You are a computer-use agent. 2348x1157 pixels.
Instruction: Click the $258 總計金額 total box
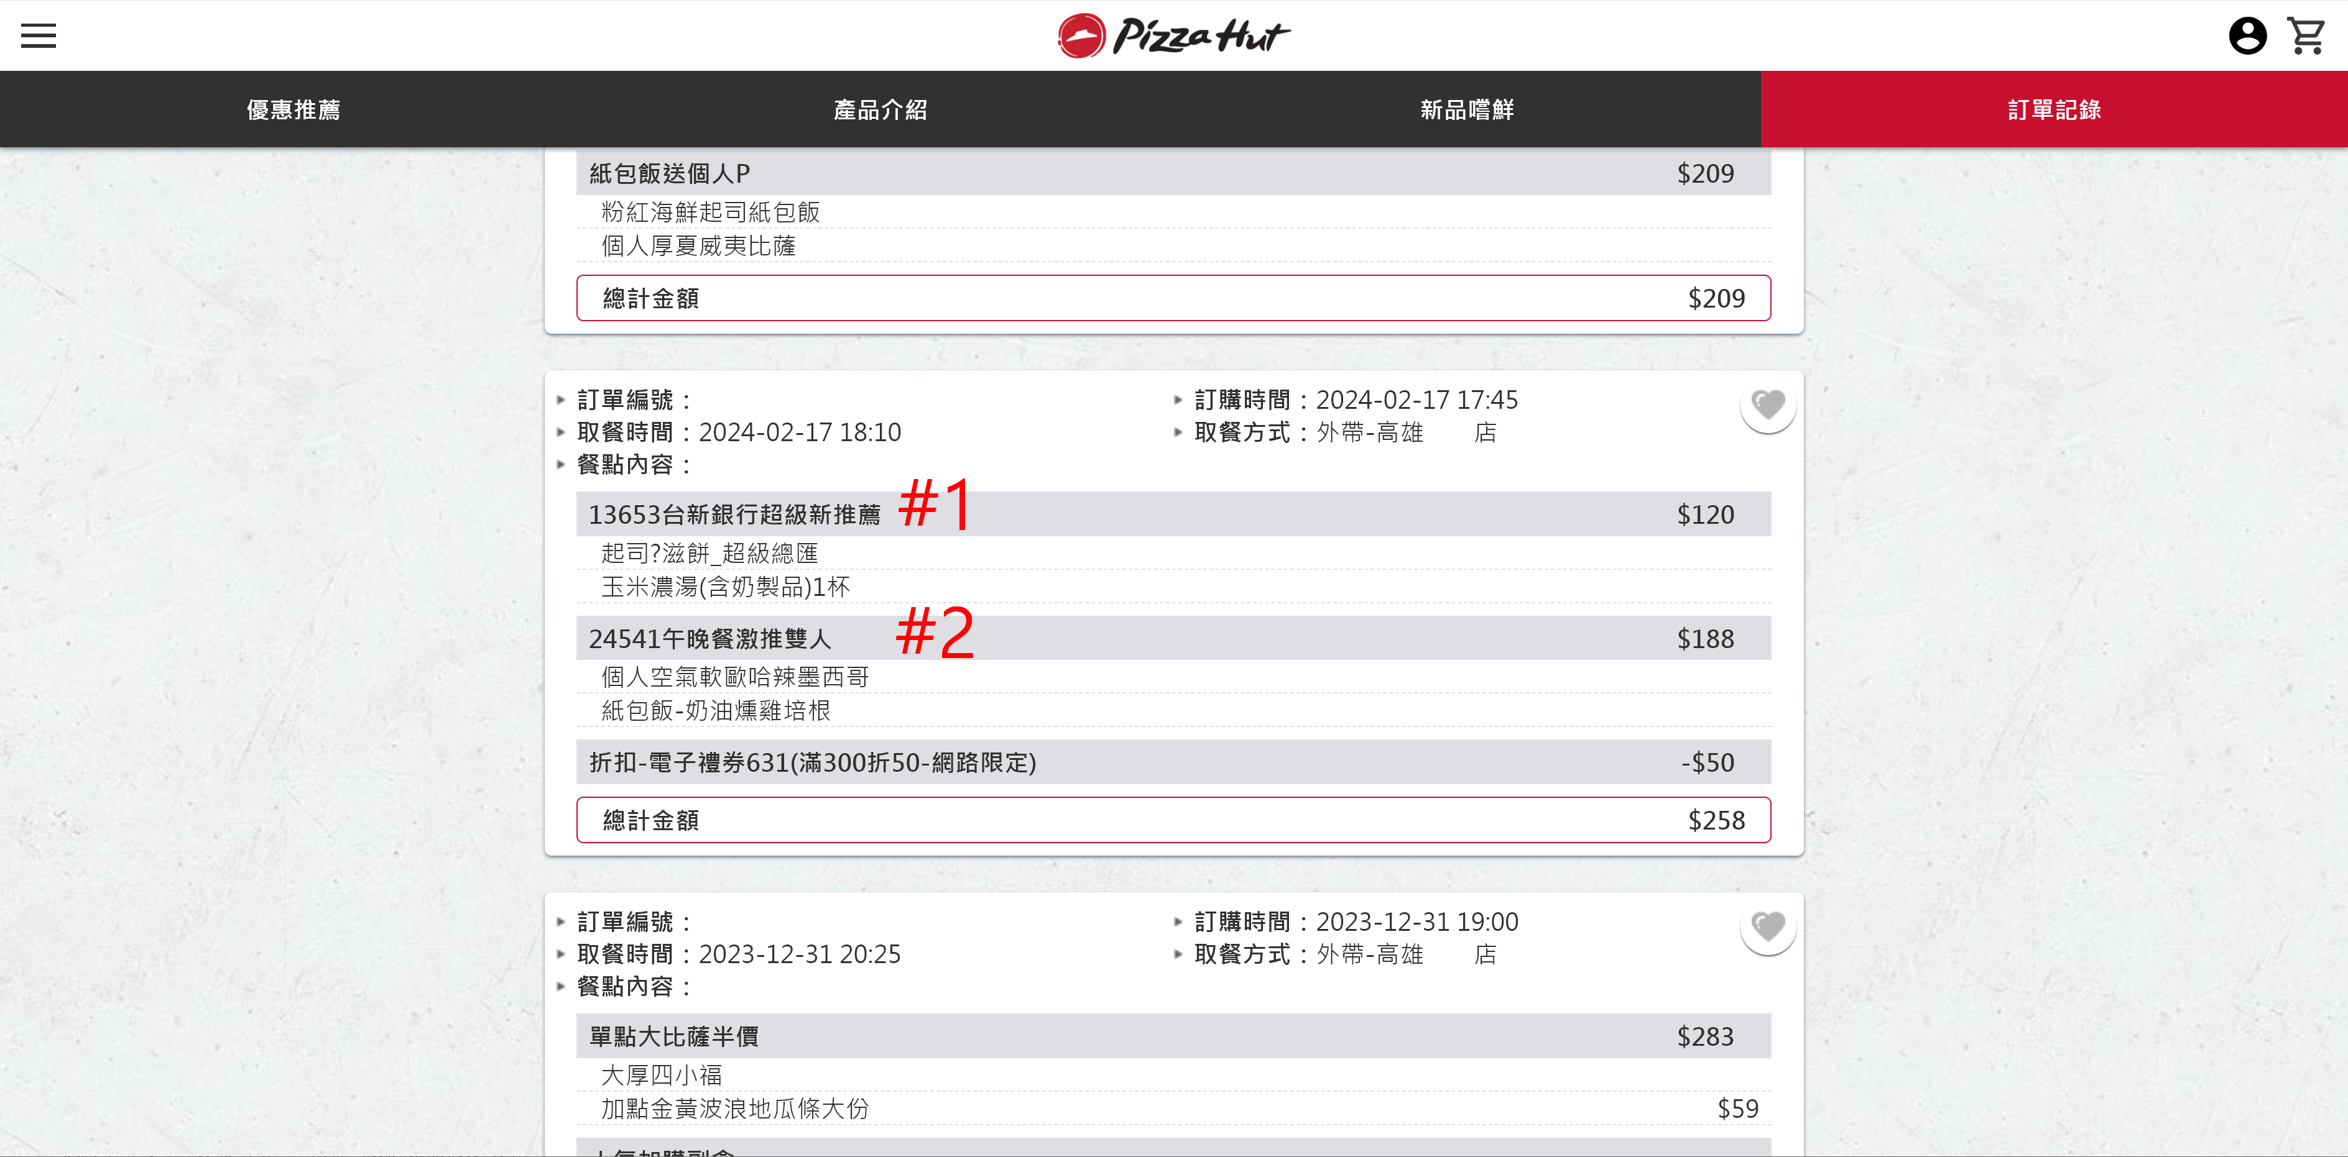pos(1172,820)
